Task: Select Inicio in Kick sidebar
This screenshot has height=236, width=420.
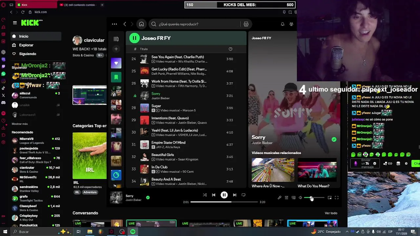Action: [x=35, y=36]
